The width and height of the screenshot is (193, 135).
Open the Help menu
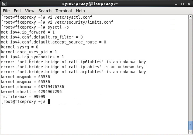pos(80,11)
